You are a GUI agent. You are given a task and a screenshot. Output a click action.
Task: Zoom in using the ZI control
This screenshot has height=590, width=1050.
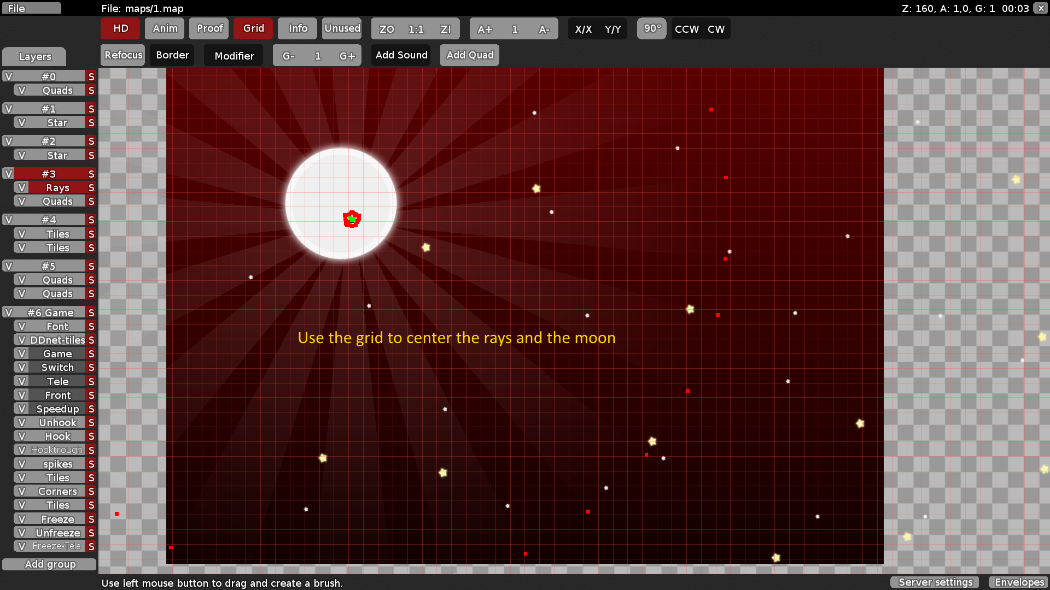coord(446,29)
